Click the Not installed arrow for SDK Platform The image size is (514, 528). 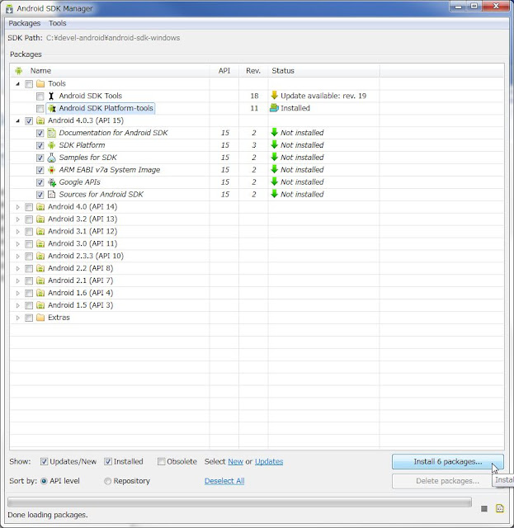tap(274, 145)
